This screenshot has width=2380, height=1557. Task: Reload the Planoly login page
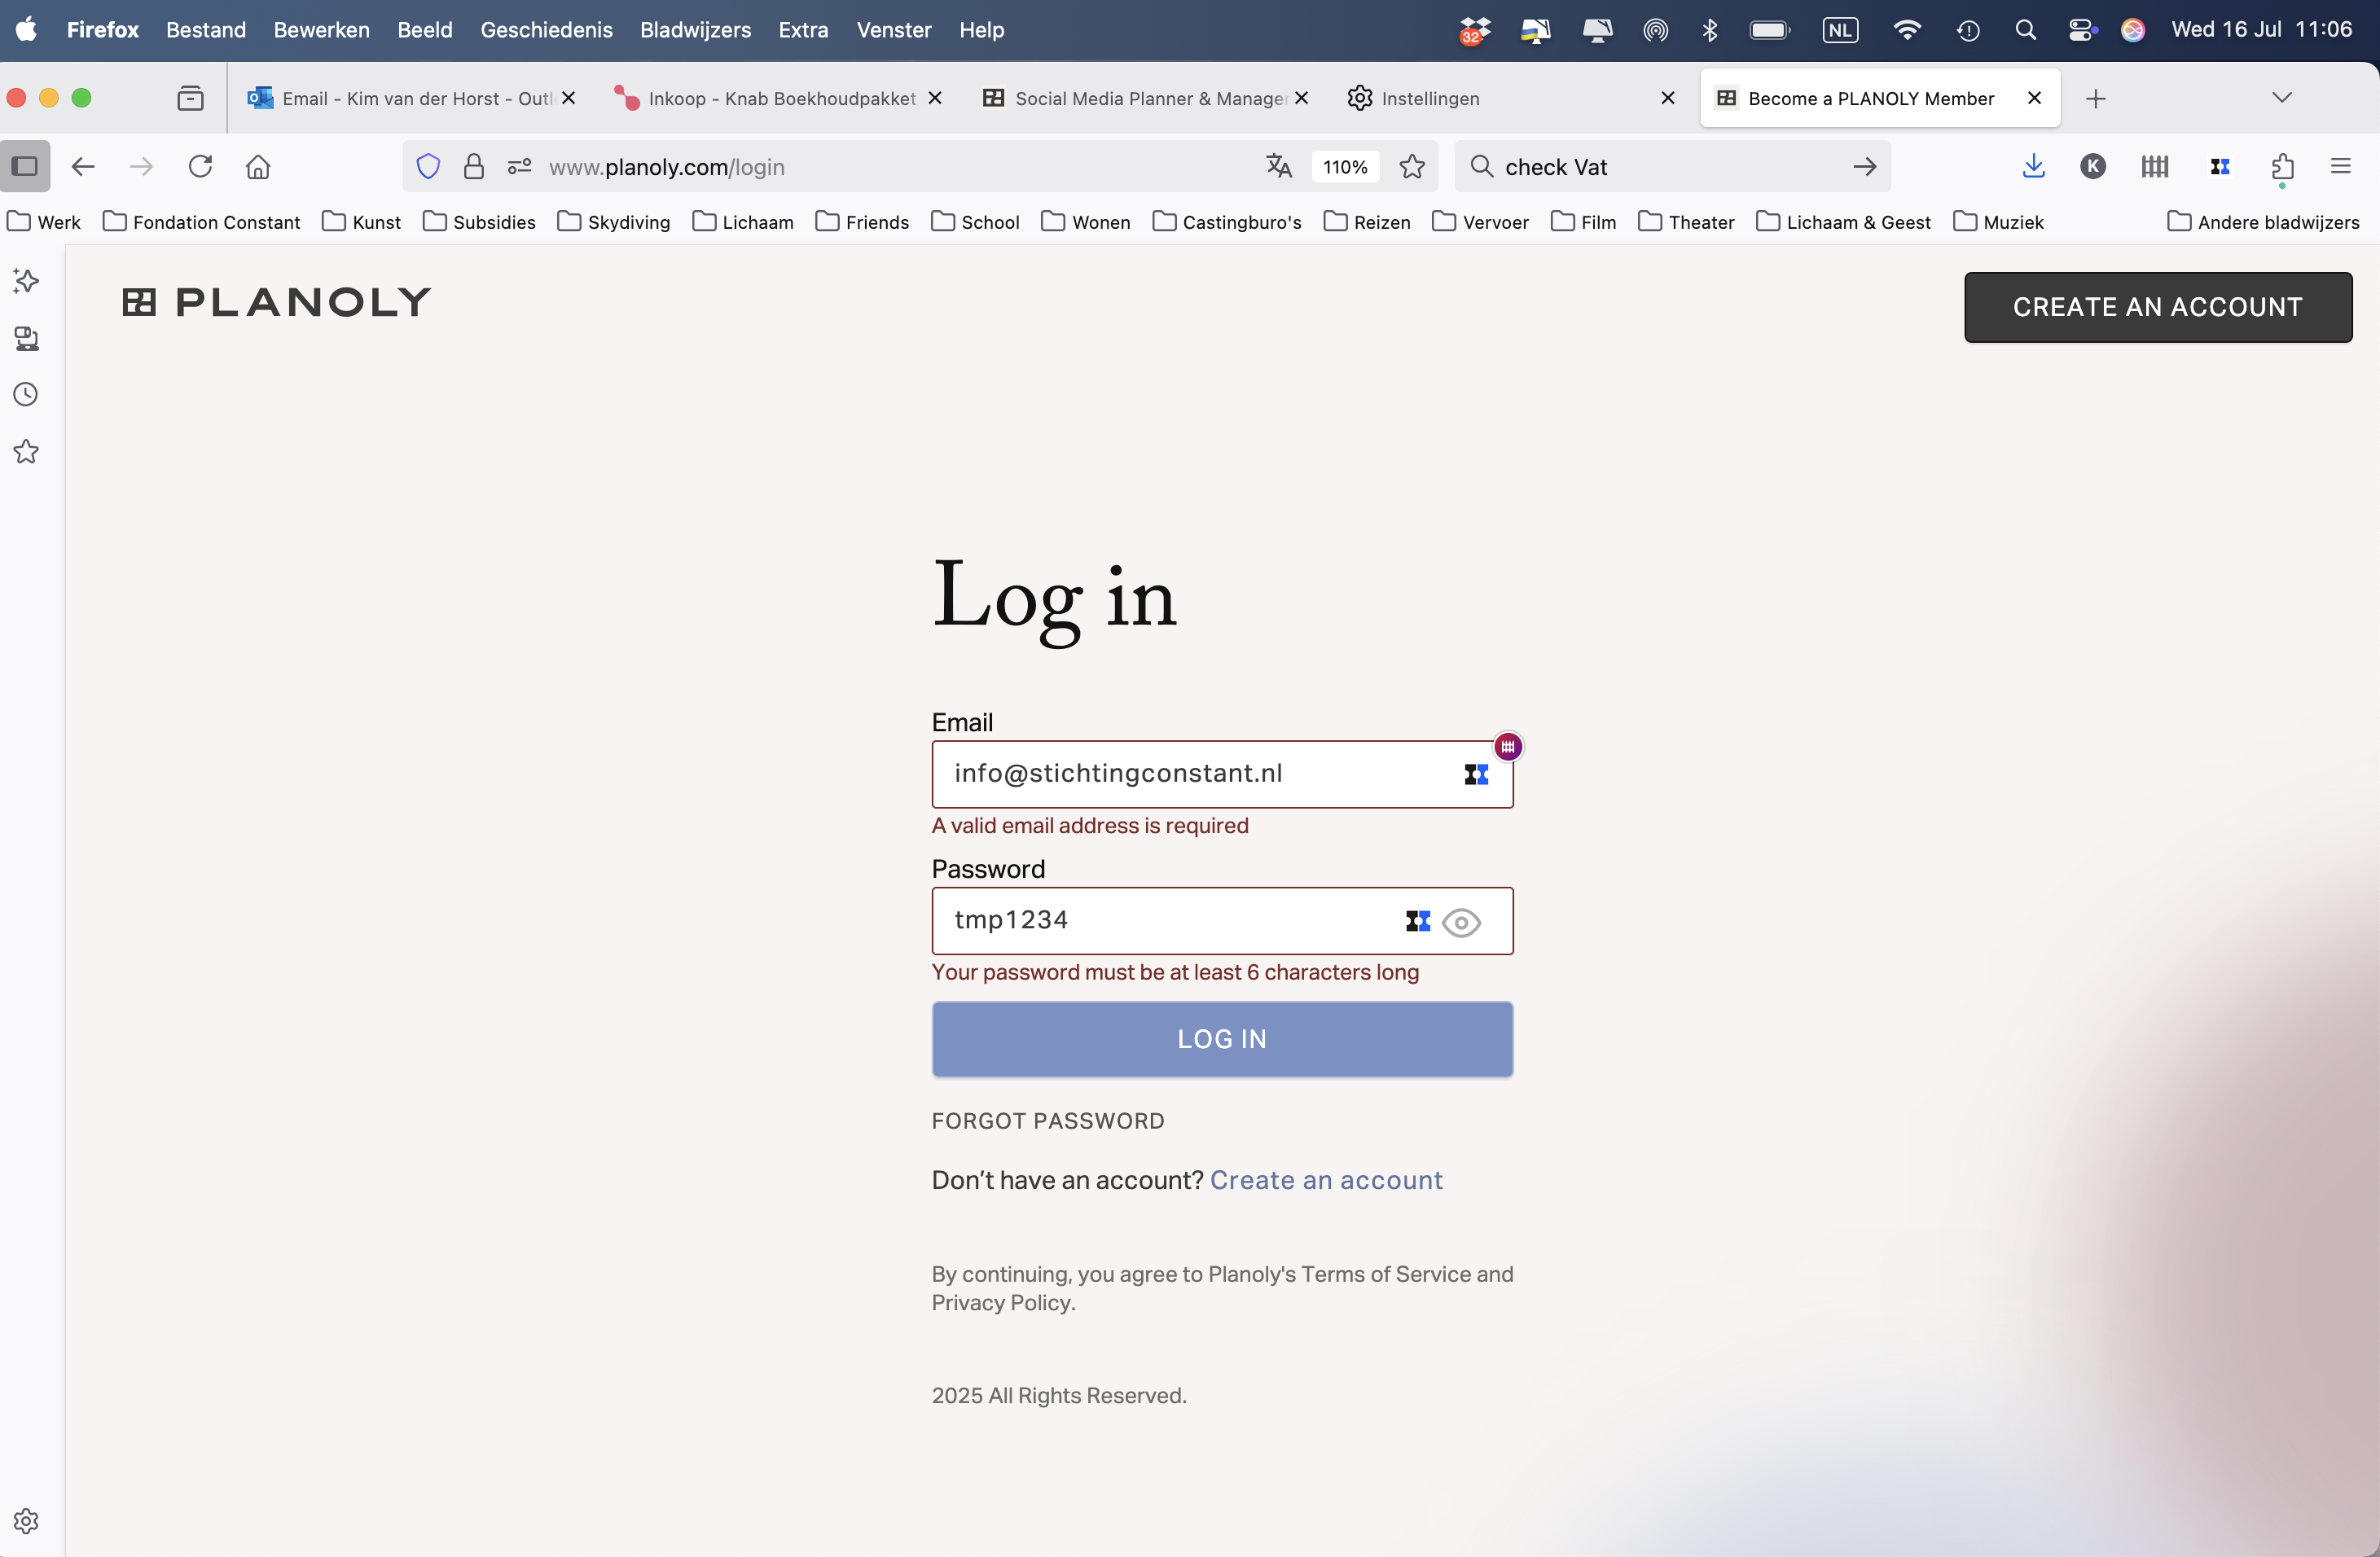[200, 166]
